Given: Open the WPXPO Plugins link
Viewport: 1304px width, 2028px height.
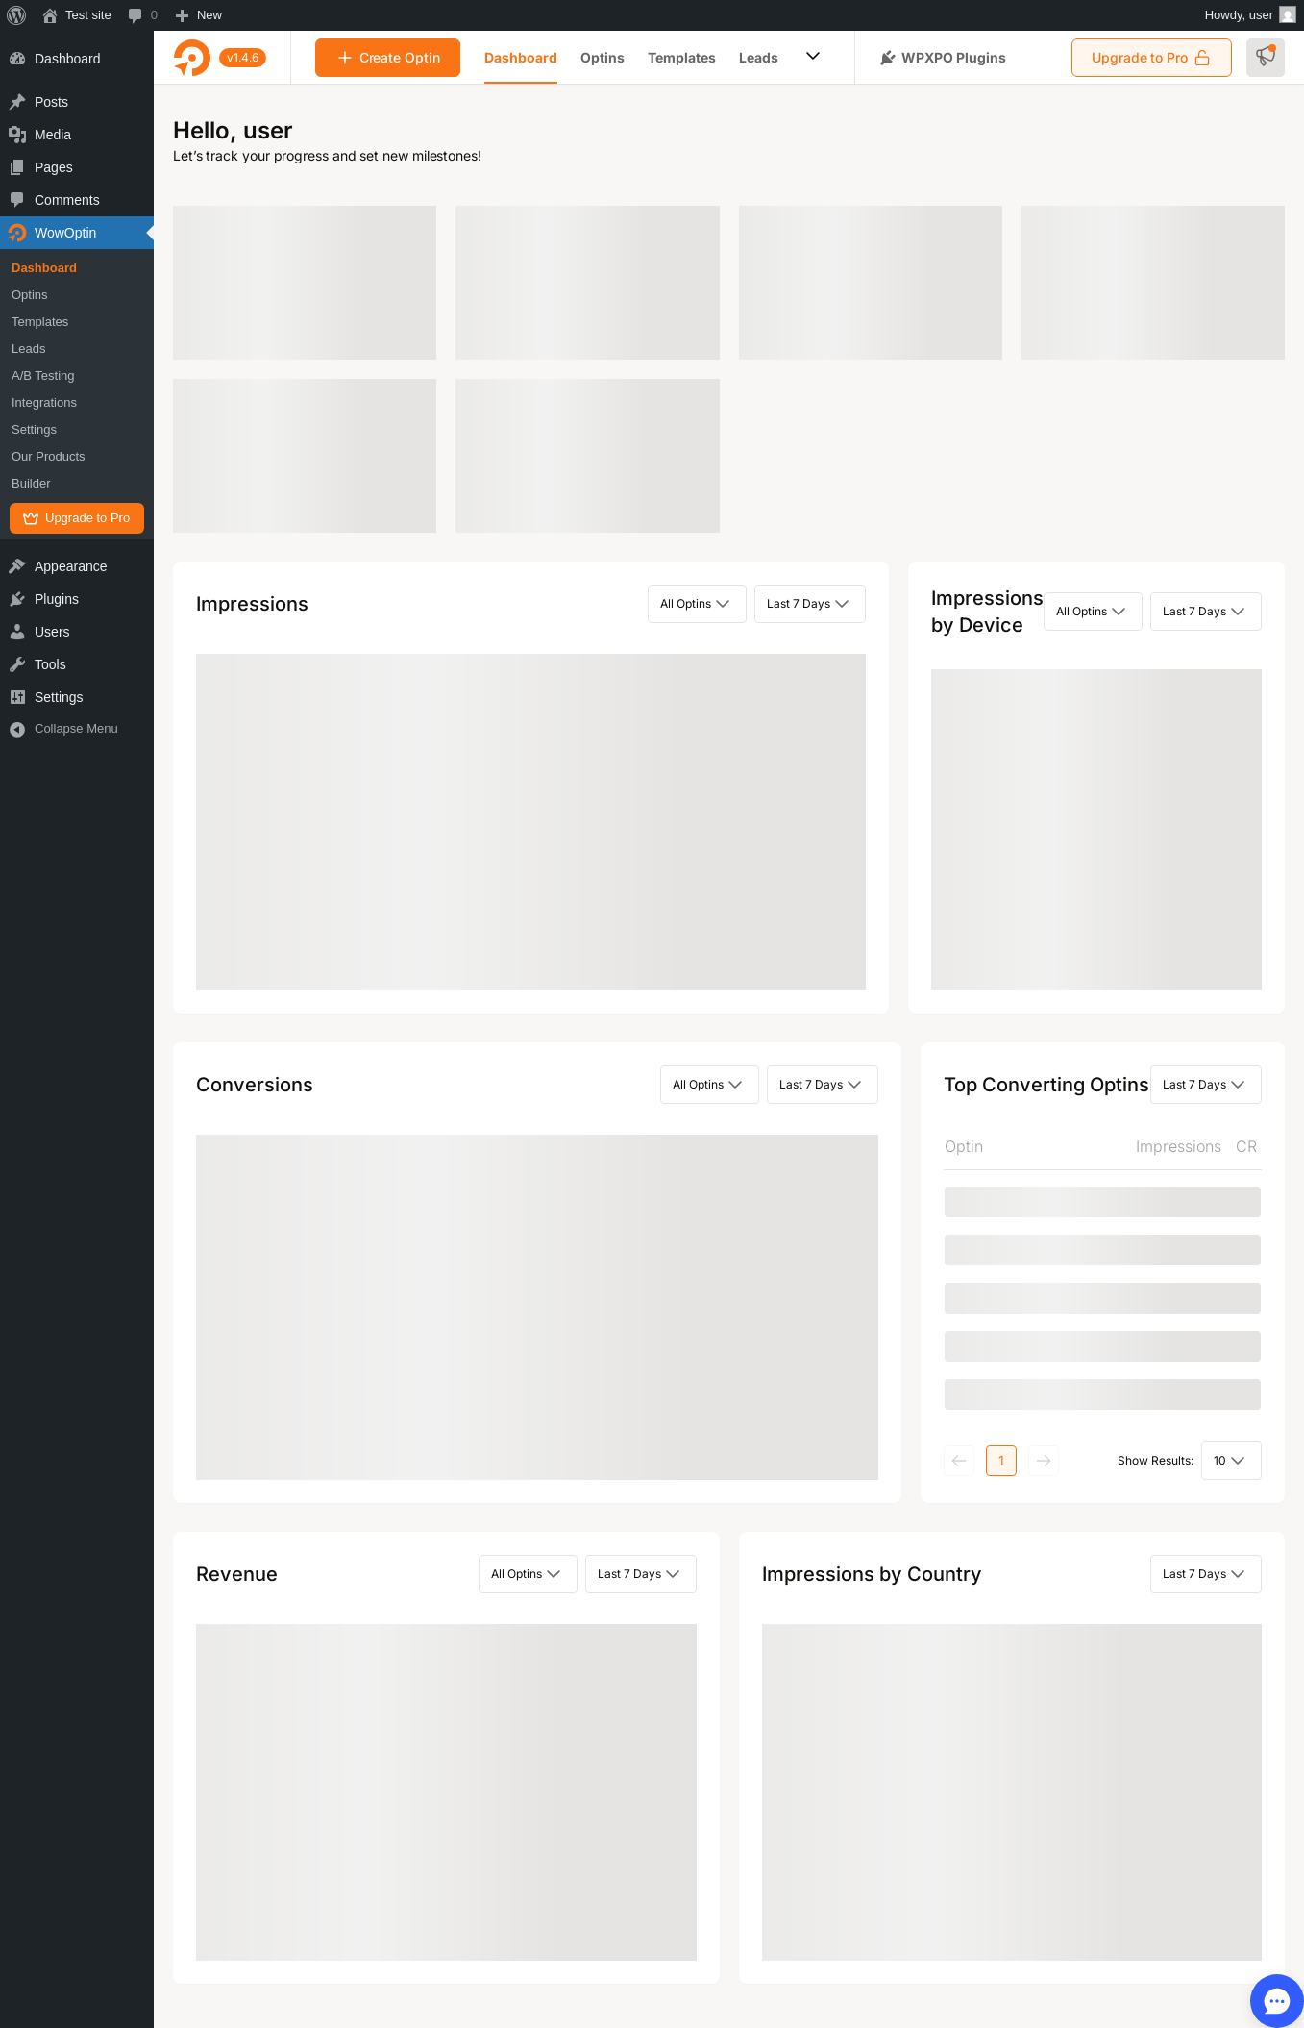Looking at the screenshot, I should 944,58.
